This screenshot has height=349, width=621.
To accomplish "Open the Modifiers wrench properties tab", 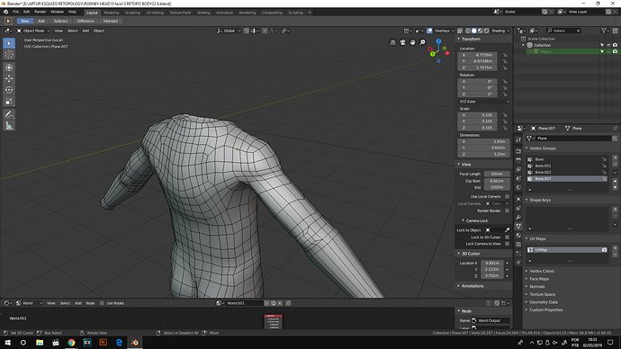I will (x=518, y=218).
